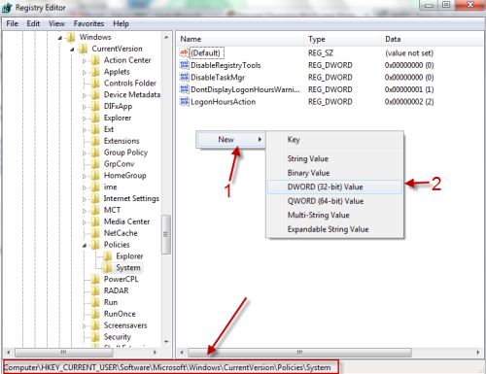Click the LogonHoursAction value icon
Viewport: 486px width, 374px height.
click(x=184, y=101)
